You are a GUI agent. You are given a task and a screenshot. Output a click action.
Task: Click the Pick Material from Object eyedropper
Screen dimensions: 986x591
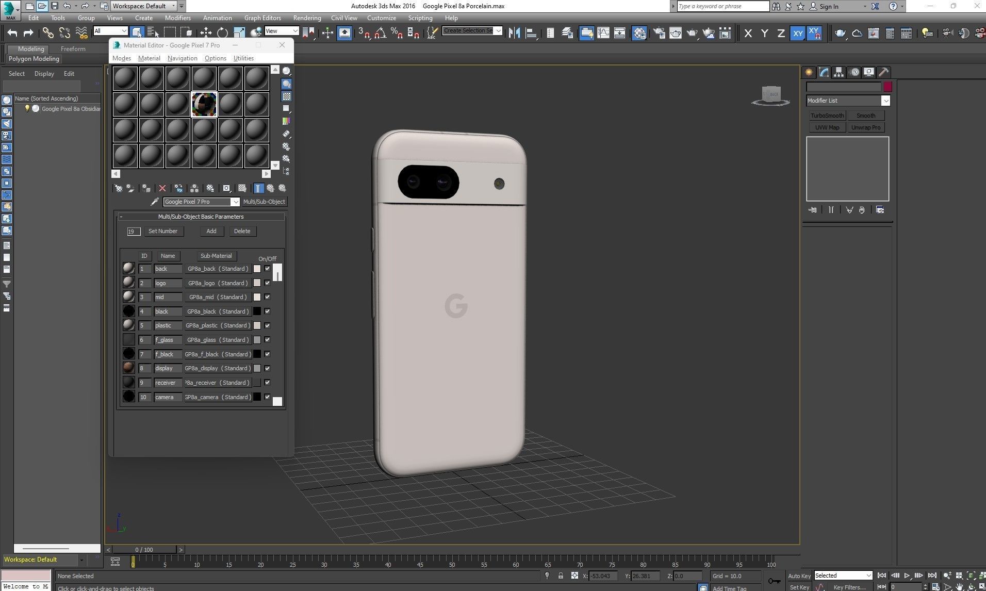click(x=154, y=202)
